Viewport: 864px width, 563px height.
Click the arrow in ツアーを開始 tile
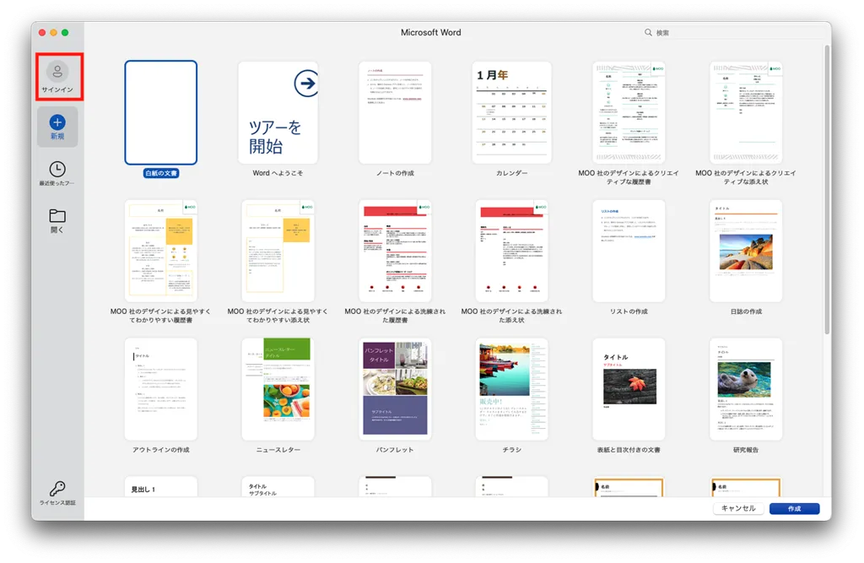point(305,84)
